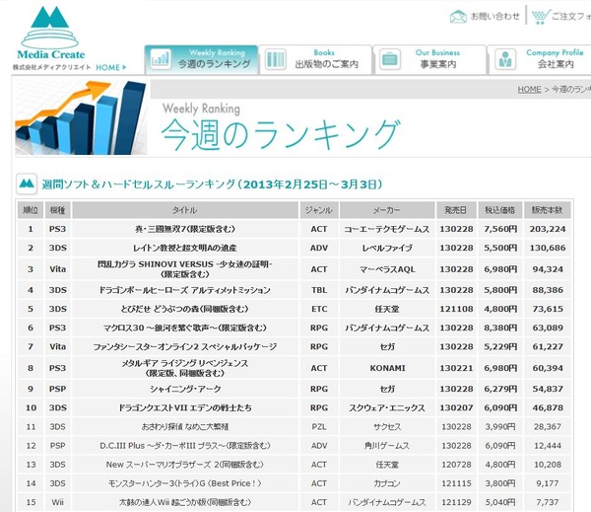This screenshot has width=591, height=512.
Task: Click the release date 130207
Action: tap(456, 407)
